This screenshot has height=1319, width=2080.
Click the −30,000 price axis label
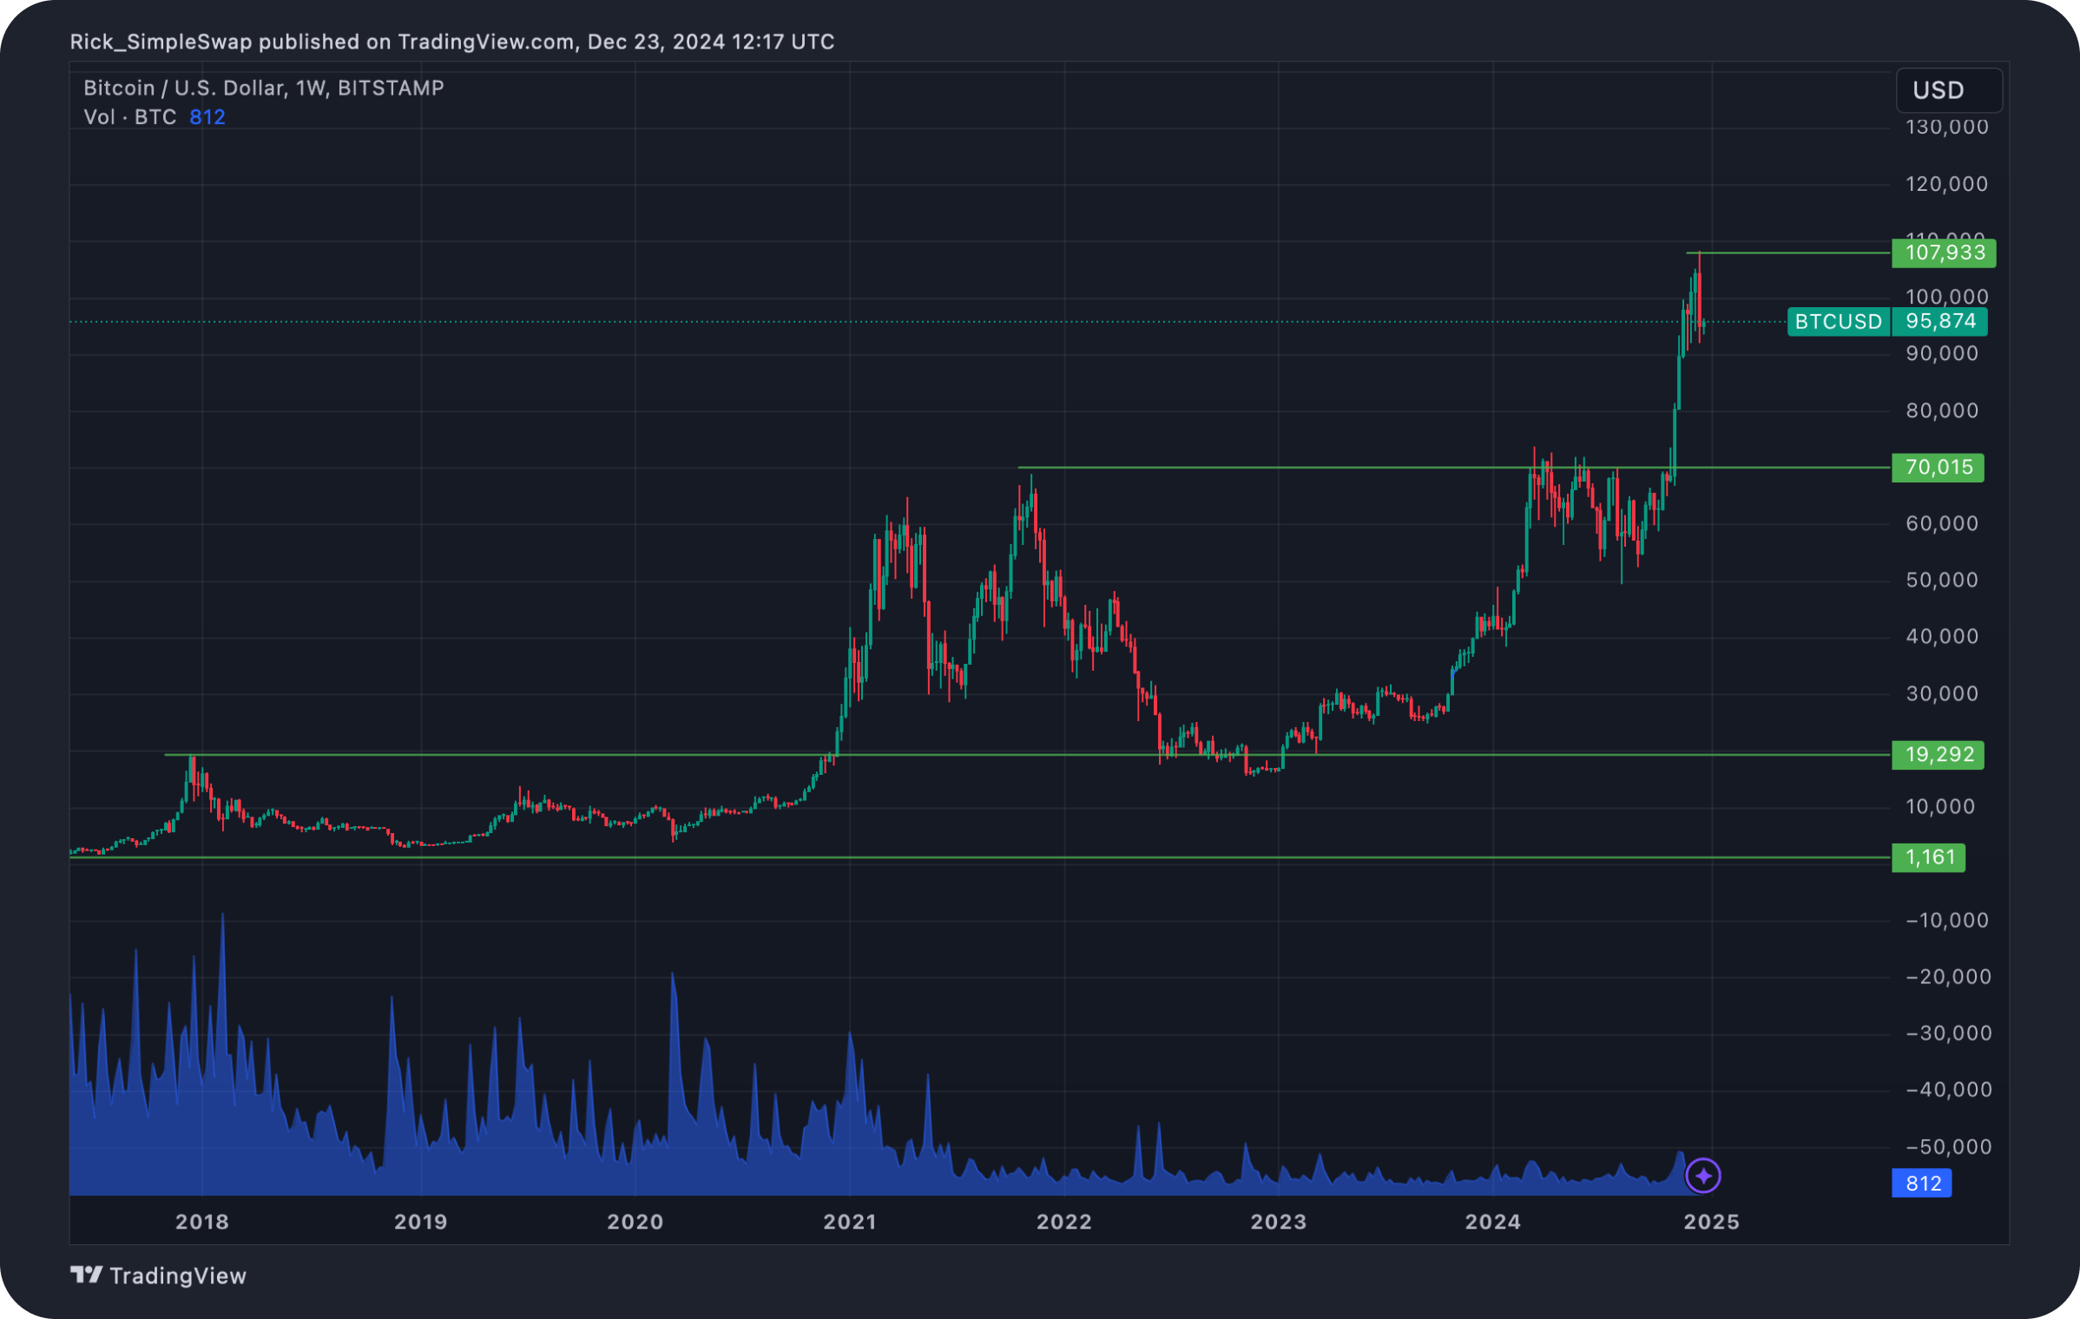click(x=1949, y=1033)
